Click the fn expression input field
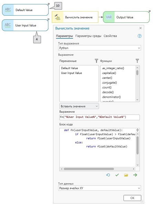The width and height of the screenshot is (153, 206). (x=100, y=117)
